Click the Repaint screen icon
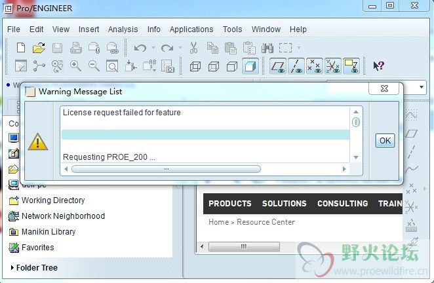 click(x=21, y=66)
